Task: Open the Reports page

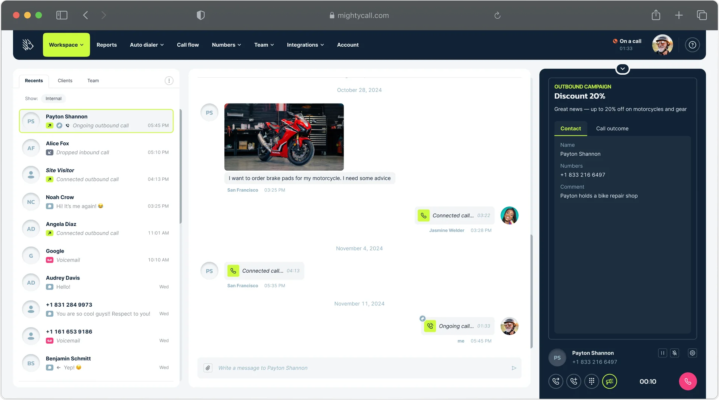Action: 107,45
